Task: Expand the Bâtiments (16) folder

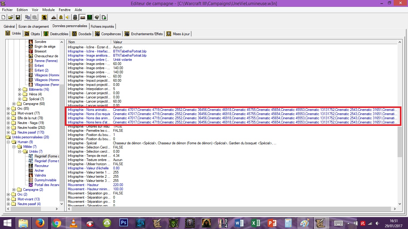Action: coord(20,89)
